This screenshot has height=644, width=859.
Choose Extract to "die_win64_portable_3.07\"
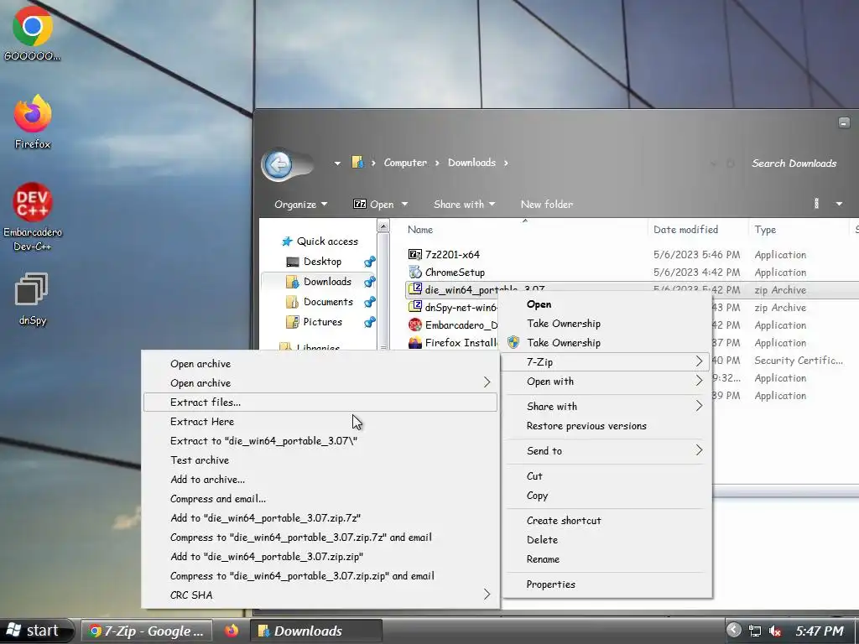[320, 441]
